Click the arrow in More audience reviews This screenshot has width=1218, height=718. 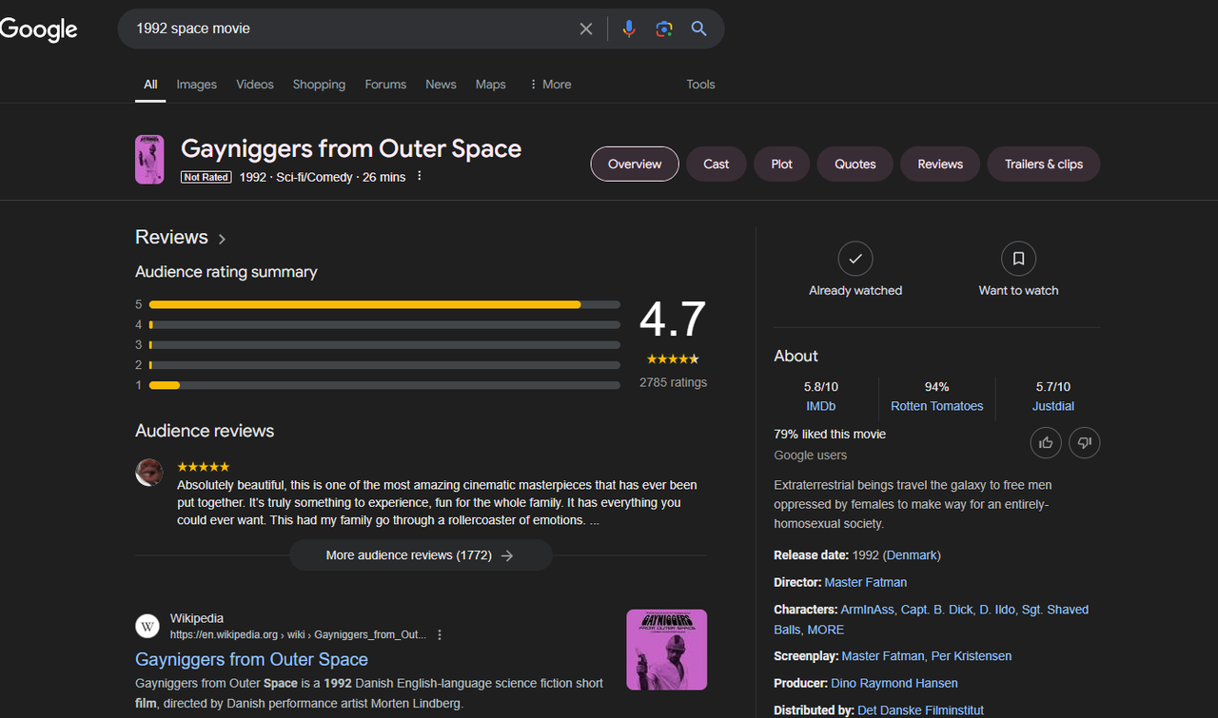tap(507, 555)
